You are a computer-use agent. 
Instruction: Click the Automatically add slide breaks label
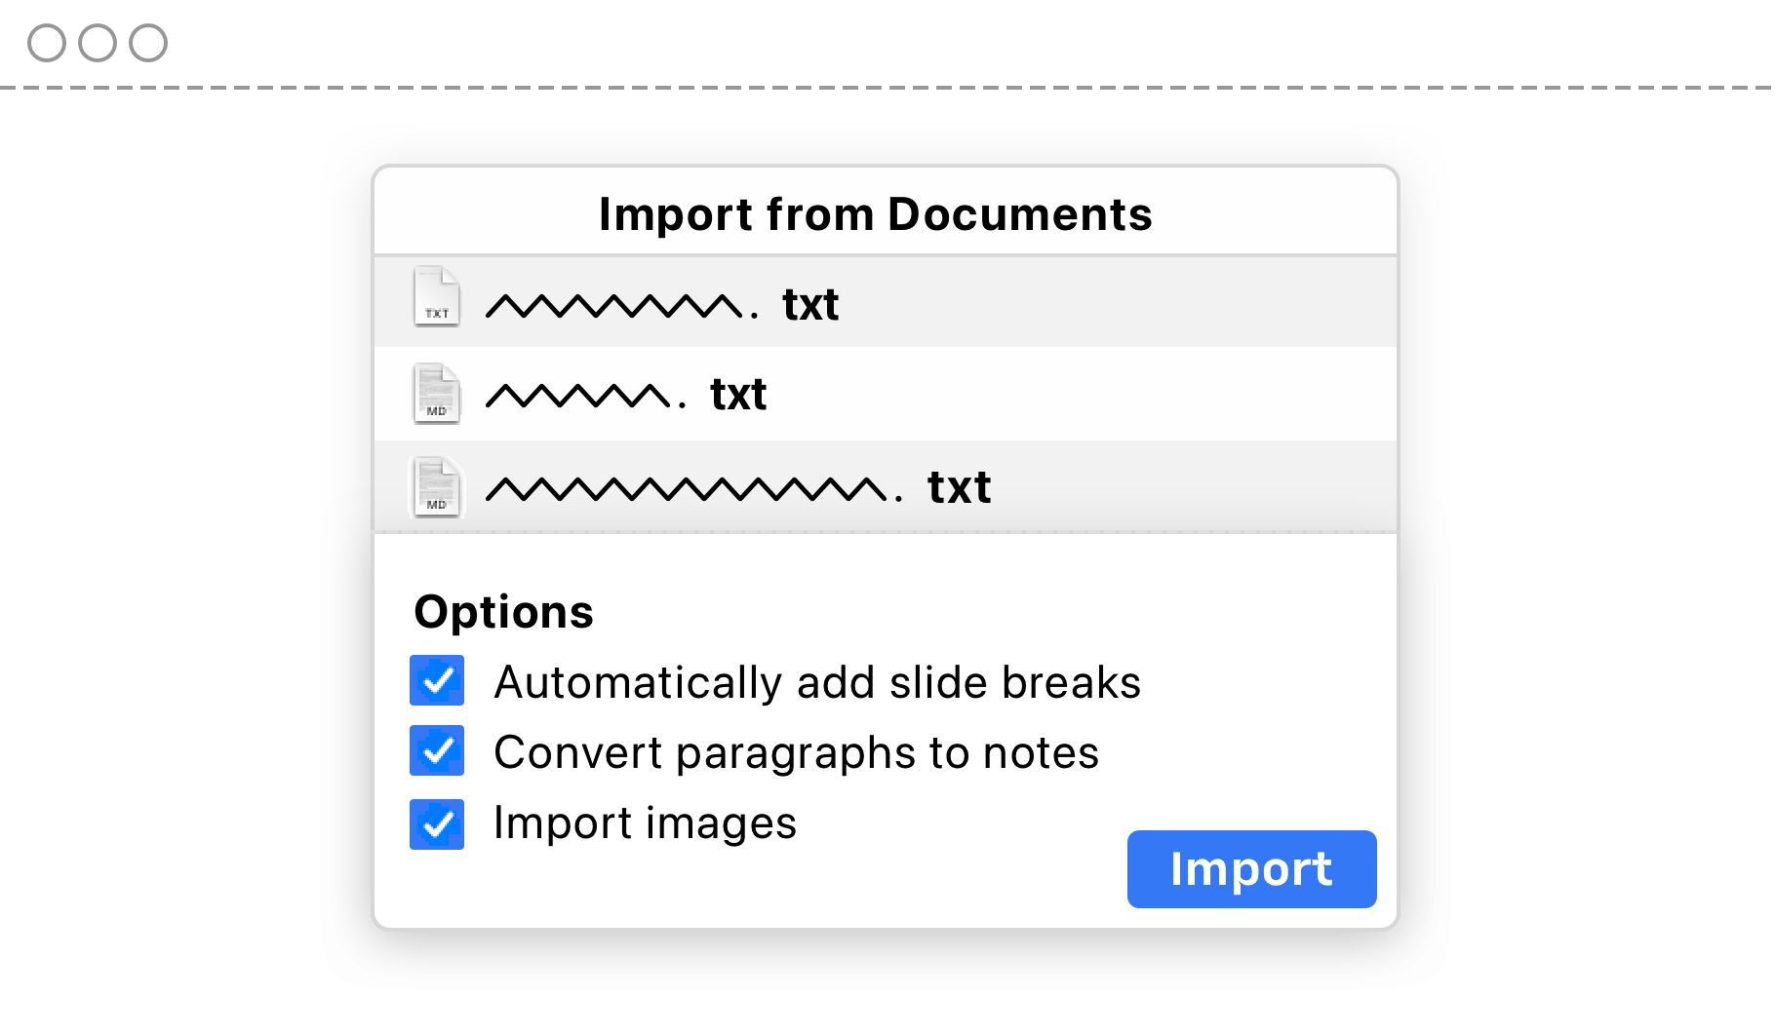coord(817,682)
